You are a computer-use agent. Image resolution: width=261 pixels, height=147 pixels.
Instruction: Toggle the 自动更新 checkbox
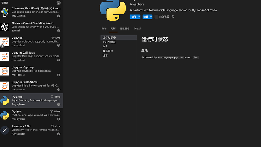[157, 17]
